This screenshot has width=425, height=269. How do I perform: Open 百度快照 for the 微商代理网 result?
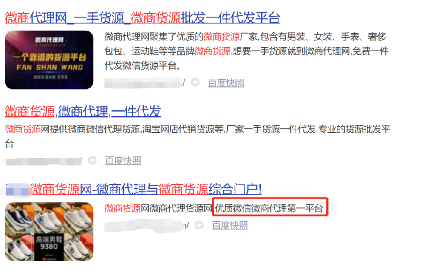(x=226, y=82)
